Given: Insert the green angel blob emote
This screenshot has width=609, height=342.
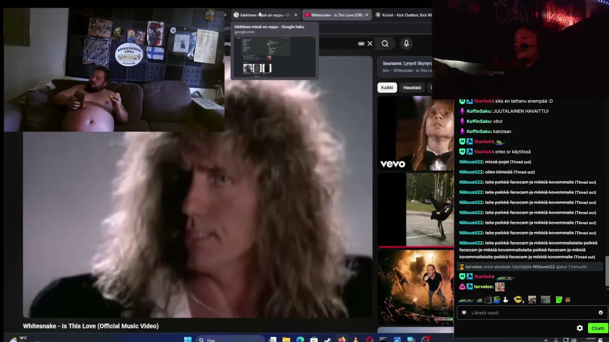Looking at the screenshot, I should [x=559, y=300].
